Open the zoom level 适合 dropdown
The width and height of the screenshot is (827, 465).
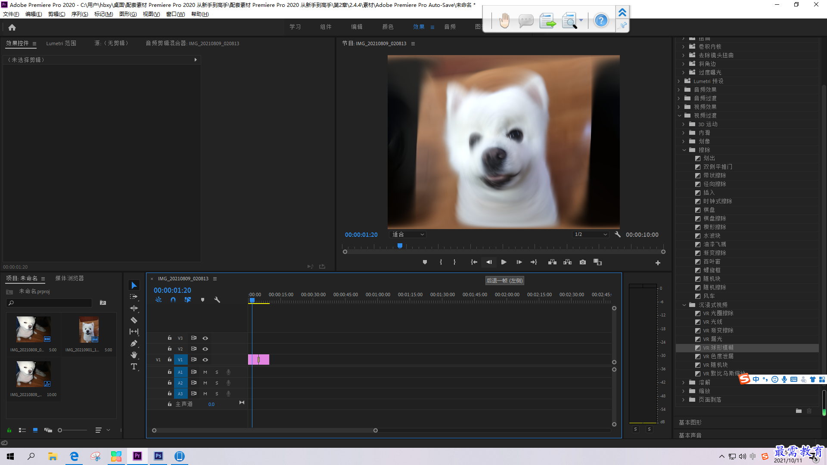click(408, 235)
